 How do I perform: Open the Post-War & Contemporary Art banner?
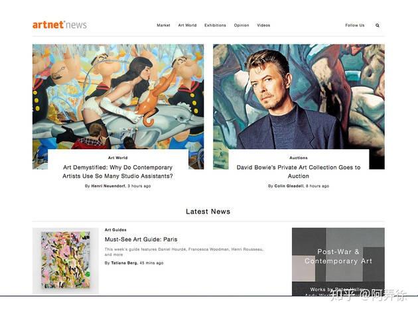pos(338,261)
